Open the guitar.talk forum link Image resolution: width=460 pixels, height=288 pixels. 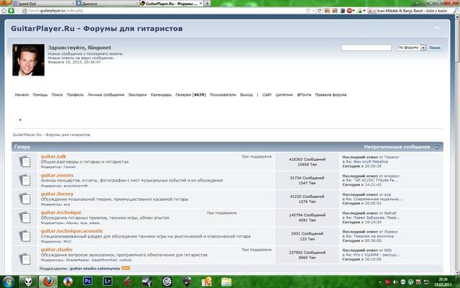[x=53, y=156]
